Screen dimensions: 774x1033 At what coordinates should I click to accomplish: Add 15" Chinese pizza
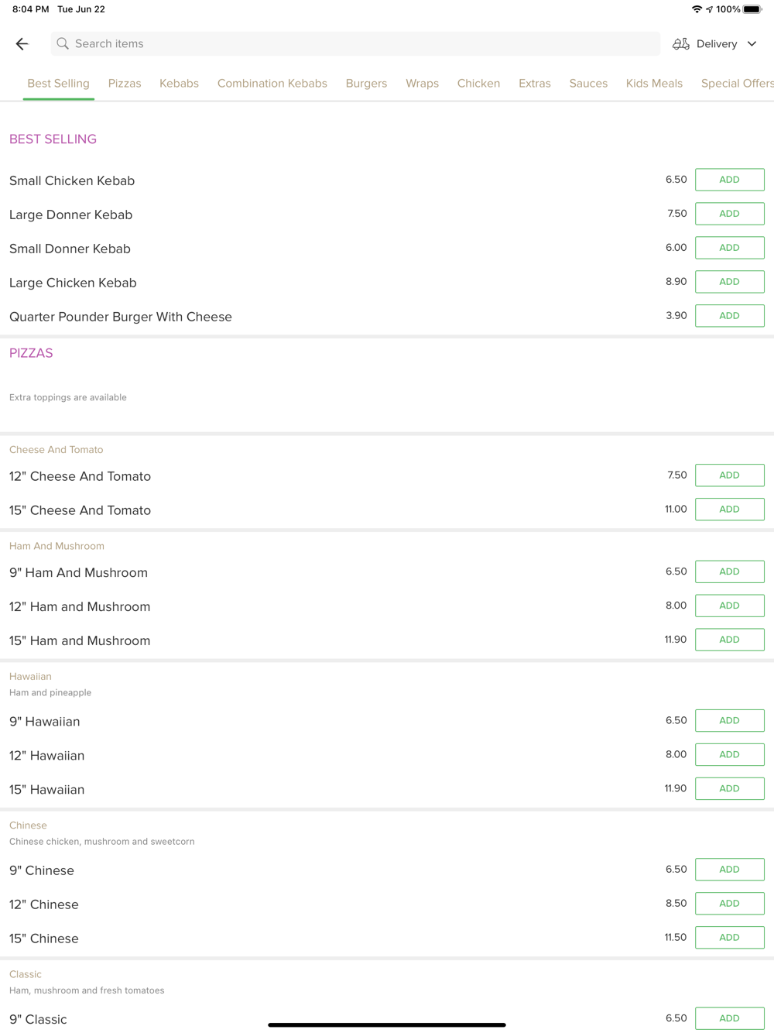click(730, 938)
